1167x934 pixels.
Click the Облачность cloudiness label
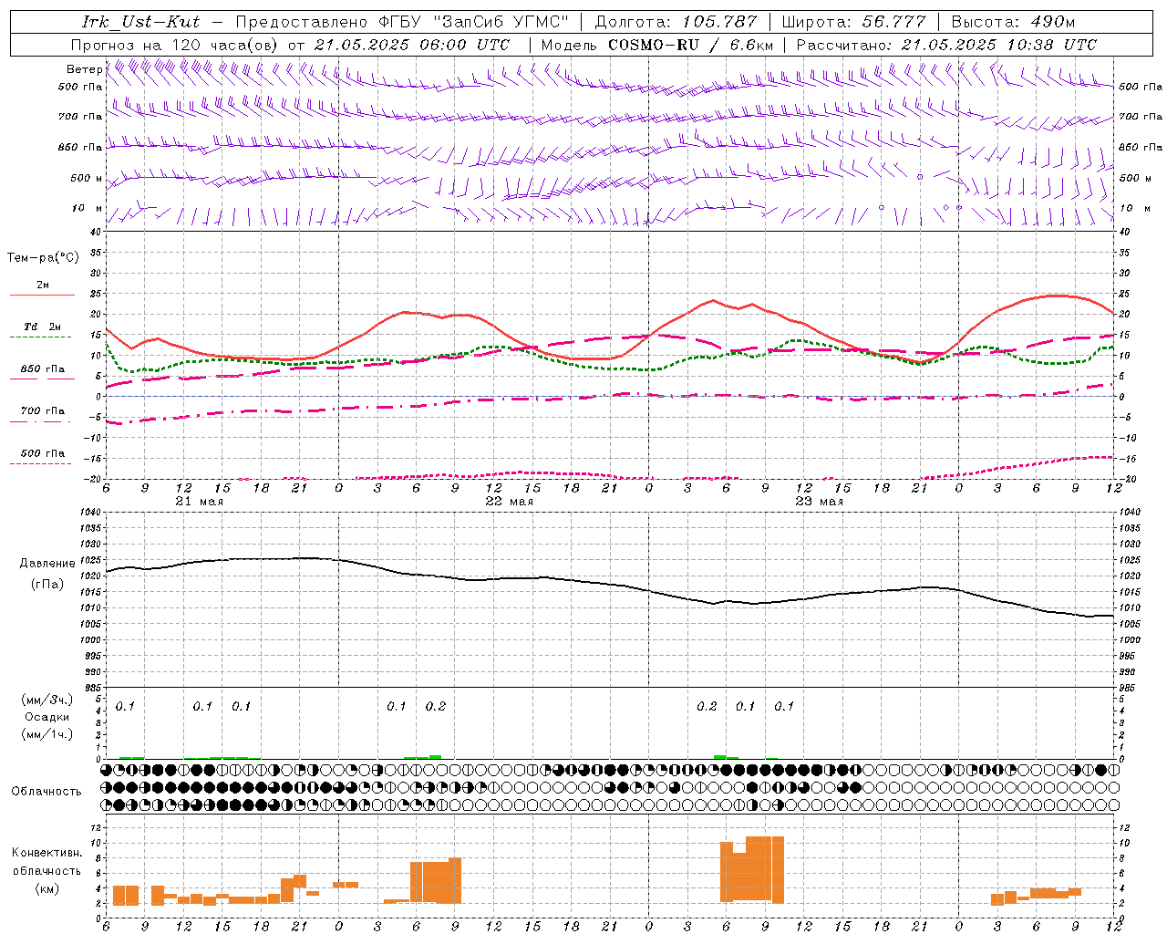(46, 792)
